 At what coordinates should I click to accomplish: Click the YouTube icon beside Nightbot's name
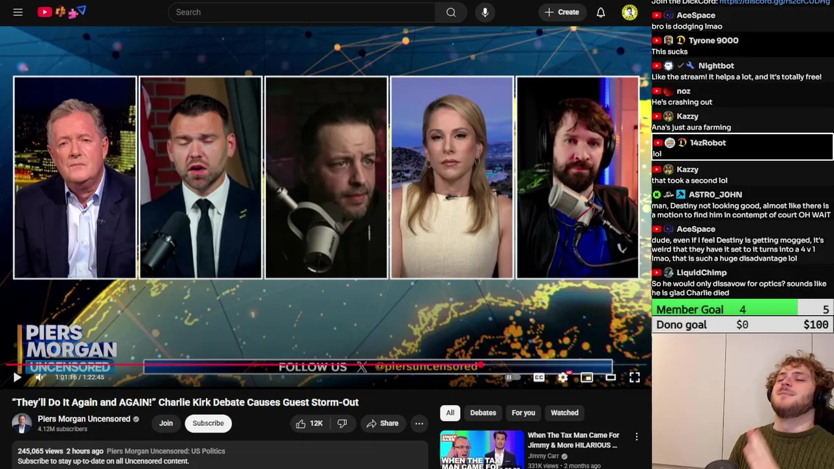[657, 66]
